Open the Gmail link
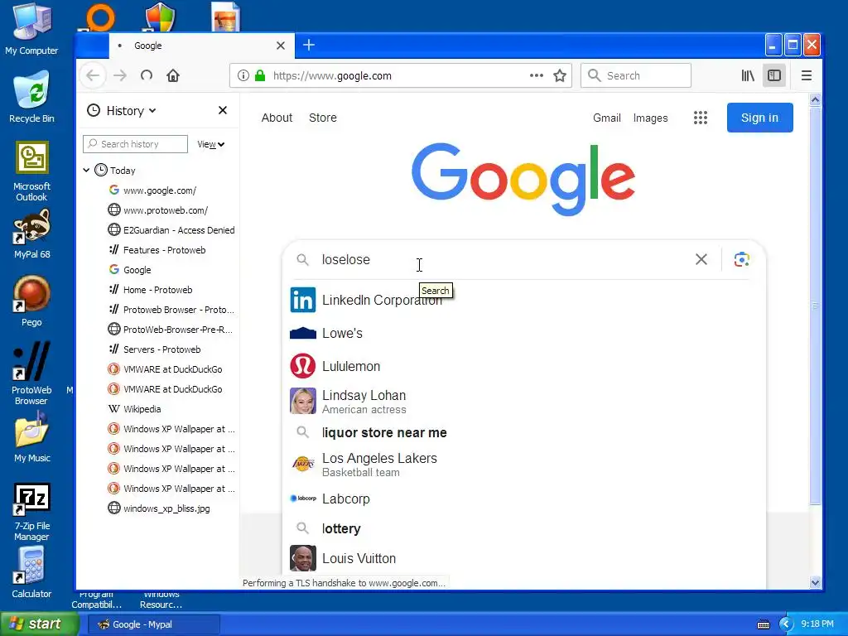Viewport: 848px width, 636px height. click(x=607, y=118)
